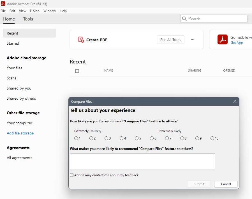Select Starred in the sidebar
The width and height of the screenshot is (252, 199).
(13, 43)
